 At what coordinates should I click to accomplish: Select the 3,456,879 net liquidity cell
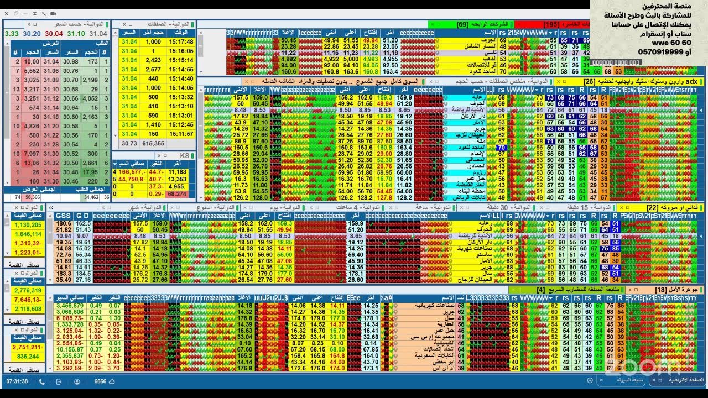pos(70,306)
